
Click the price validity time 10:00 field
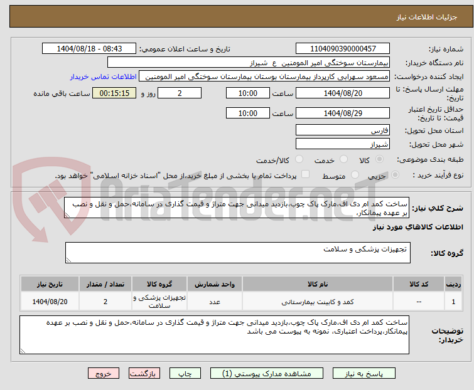248,113
